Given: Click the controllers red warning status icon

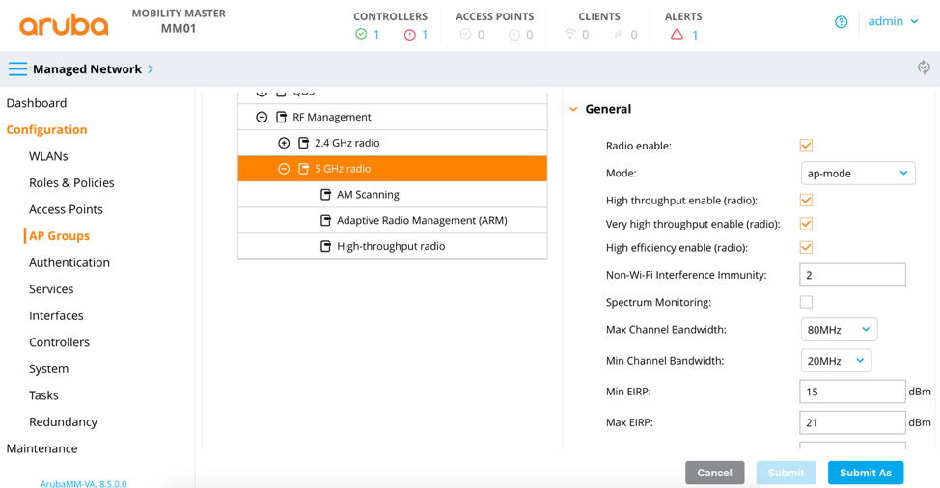Looking at the screenshot, I should click(x=410, y=35).
